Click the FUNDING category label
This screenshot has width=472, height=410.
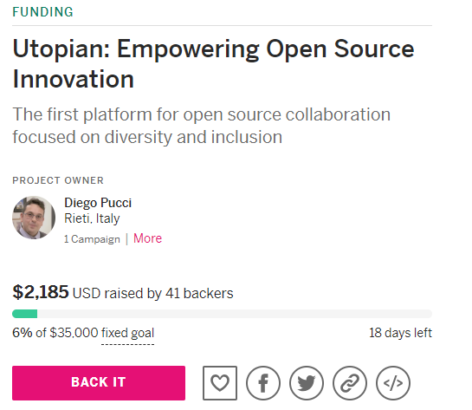click(x=42, y=12)
